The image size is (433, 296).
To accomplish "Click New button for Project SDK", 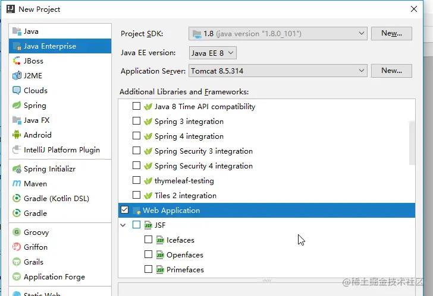I will 391,34.
